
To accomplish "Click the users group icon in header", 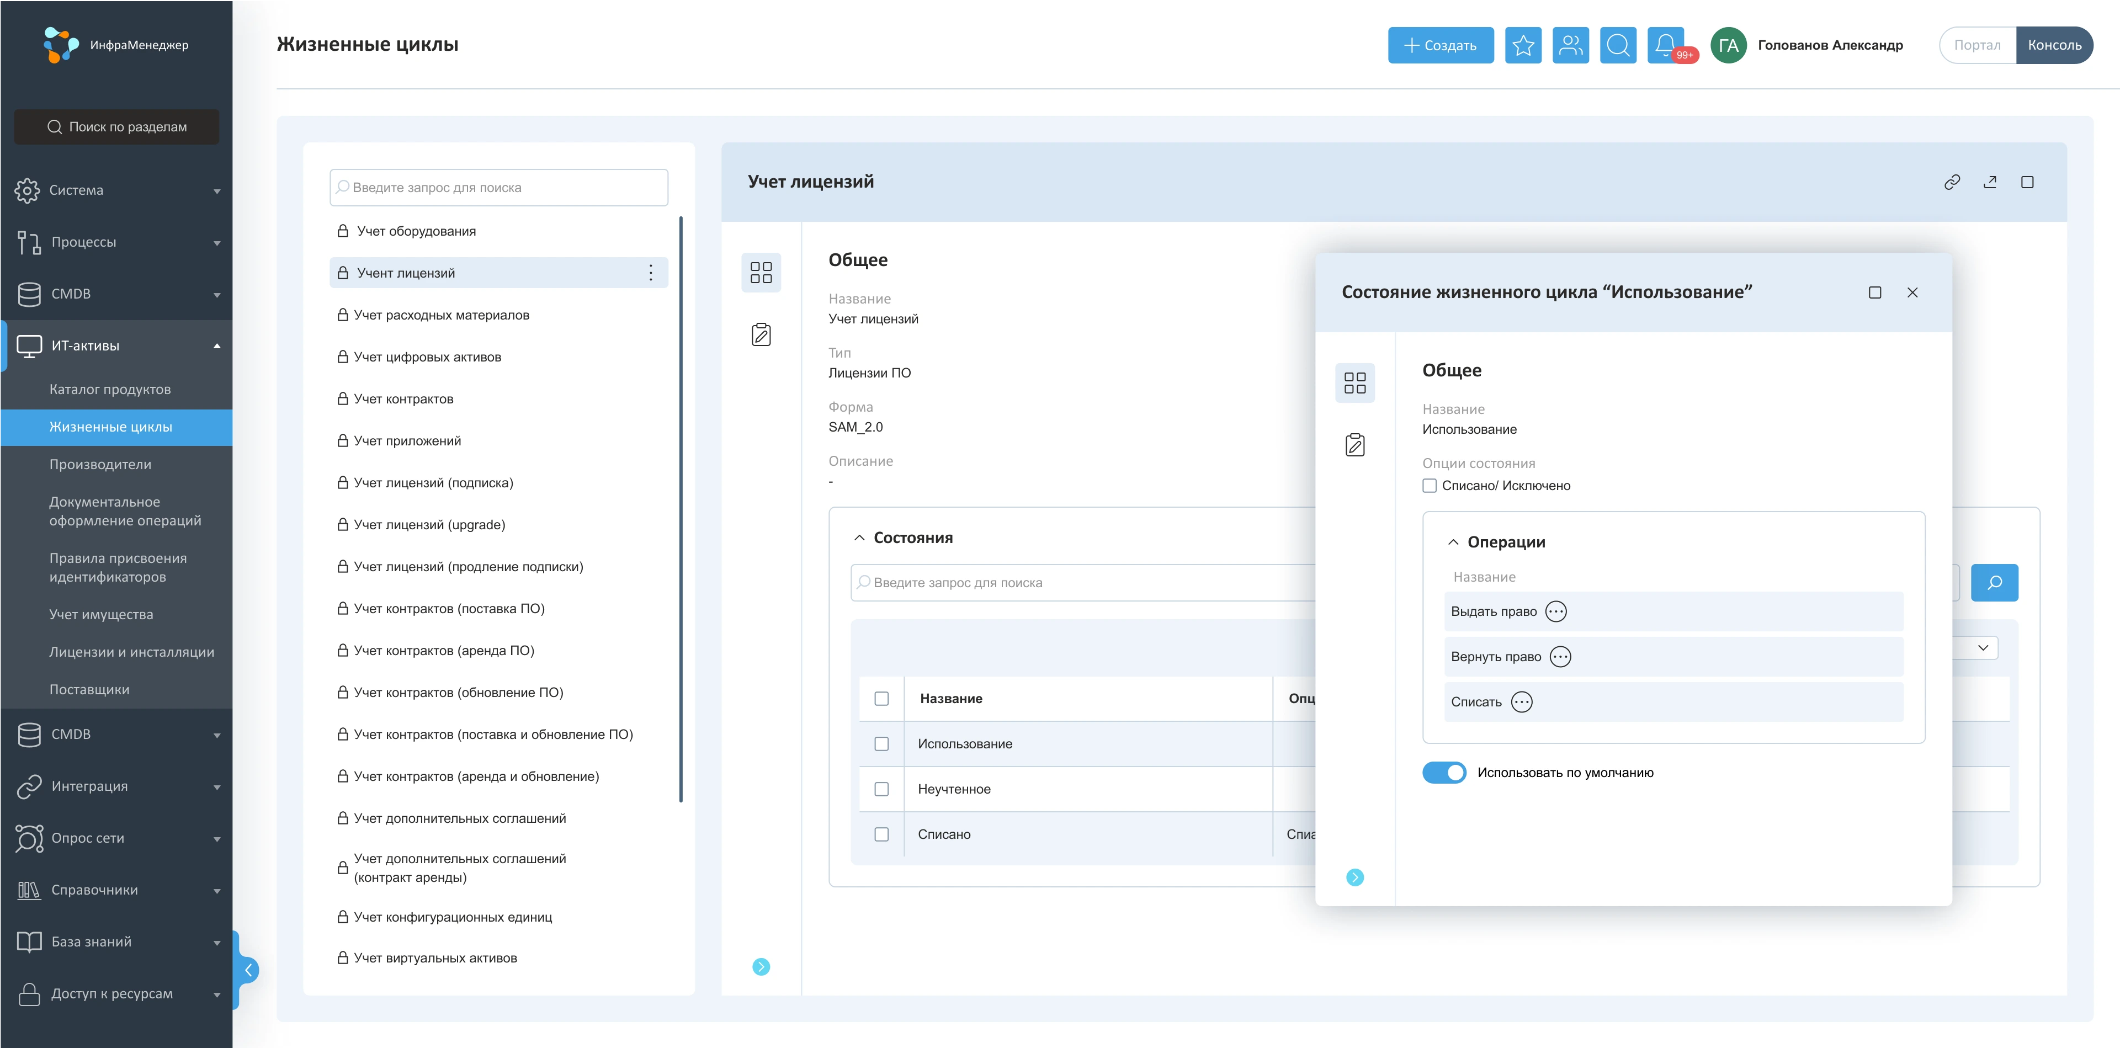I will (x=1570, y=45).
